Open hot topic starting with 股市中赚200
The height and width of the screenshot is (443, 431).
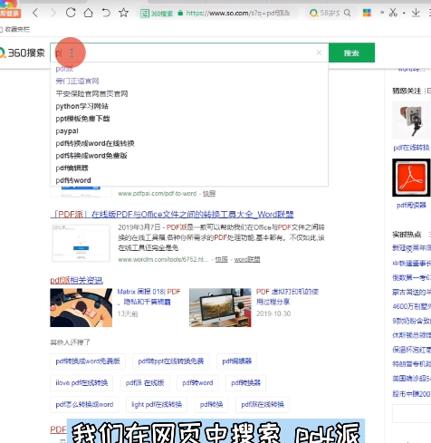(x=412, y=394)
